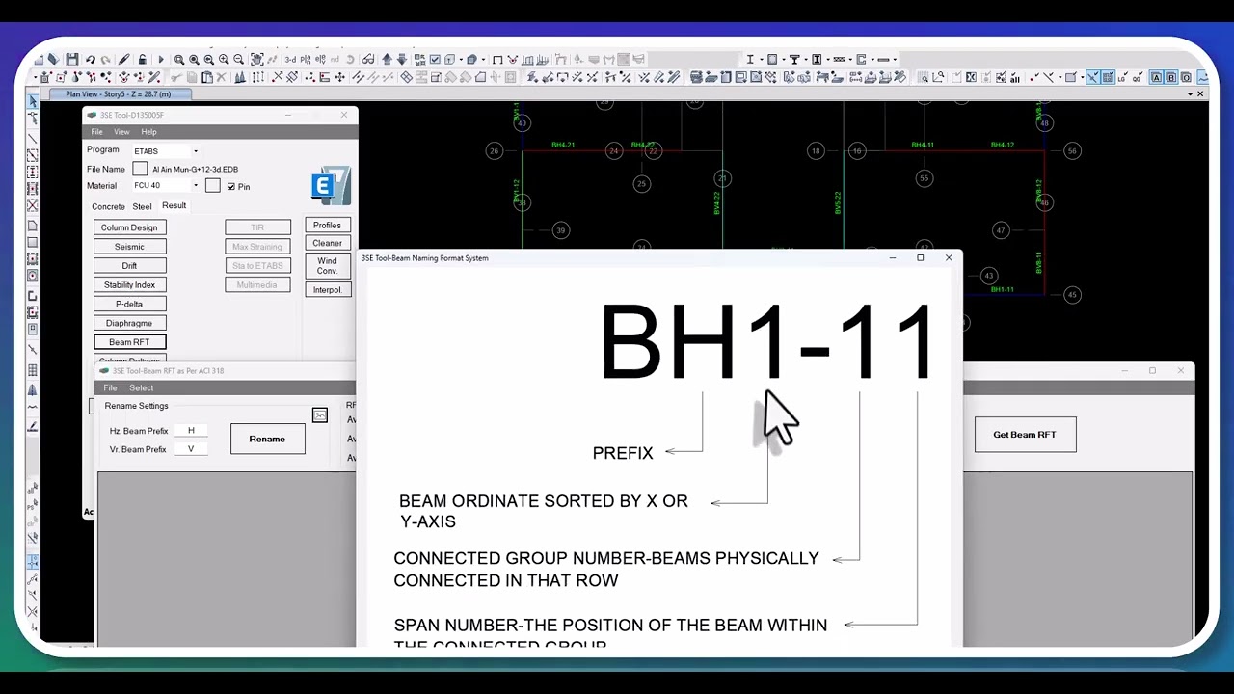Click the Wind Conv. button
The height and width of the screenshot is (694, 1234).
pos(327,266)
